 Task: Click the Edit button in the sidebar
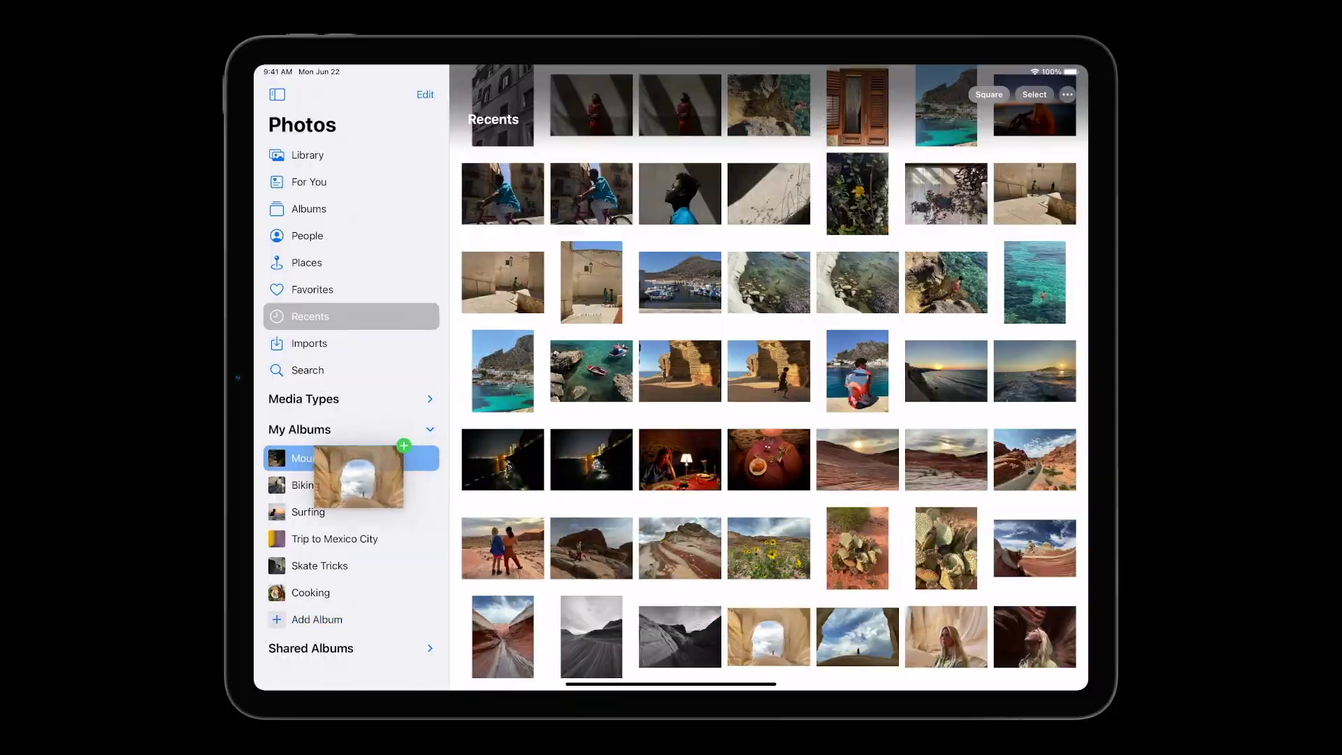(x=425, y=94)
